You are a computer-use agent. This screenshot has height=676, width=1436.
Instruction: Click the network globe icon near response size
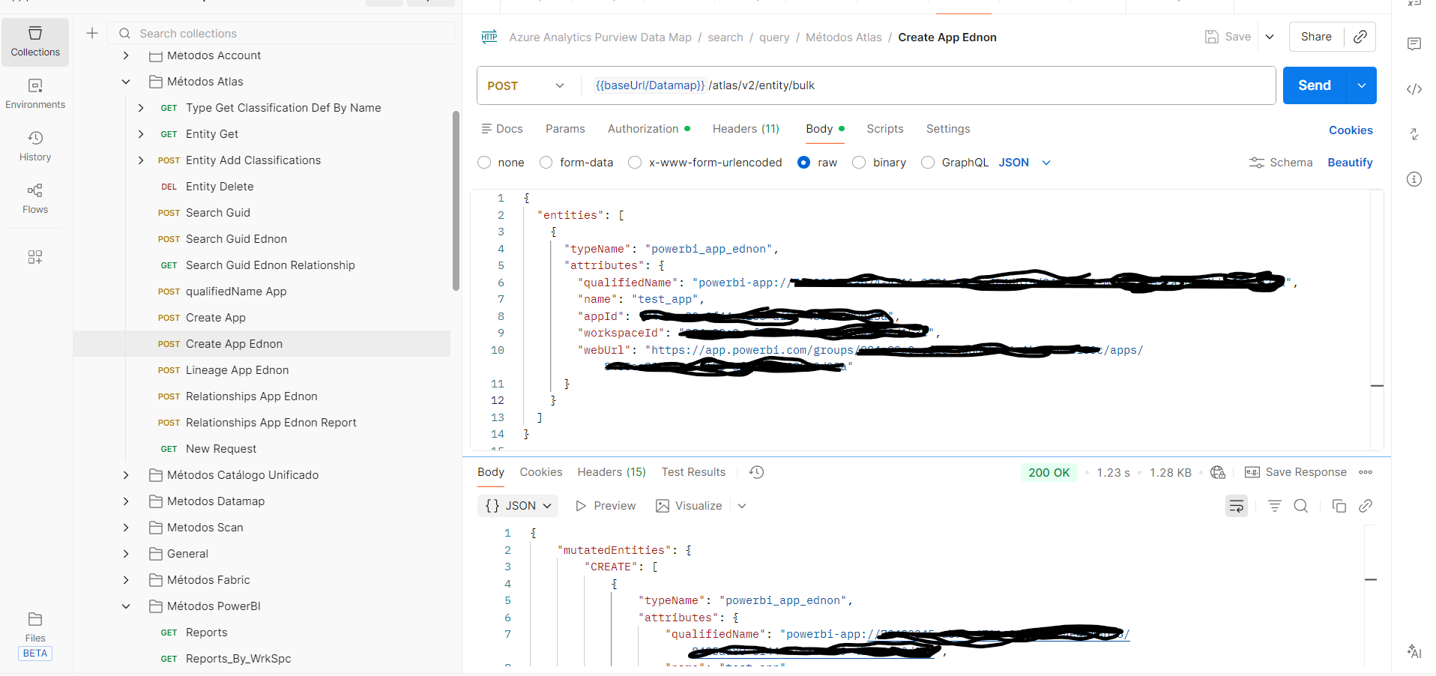click(x=1218, y=472)
